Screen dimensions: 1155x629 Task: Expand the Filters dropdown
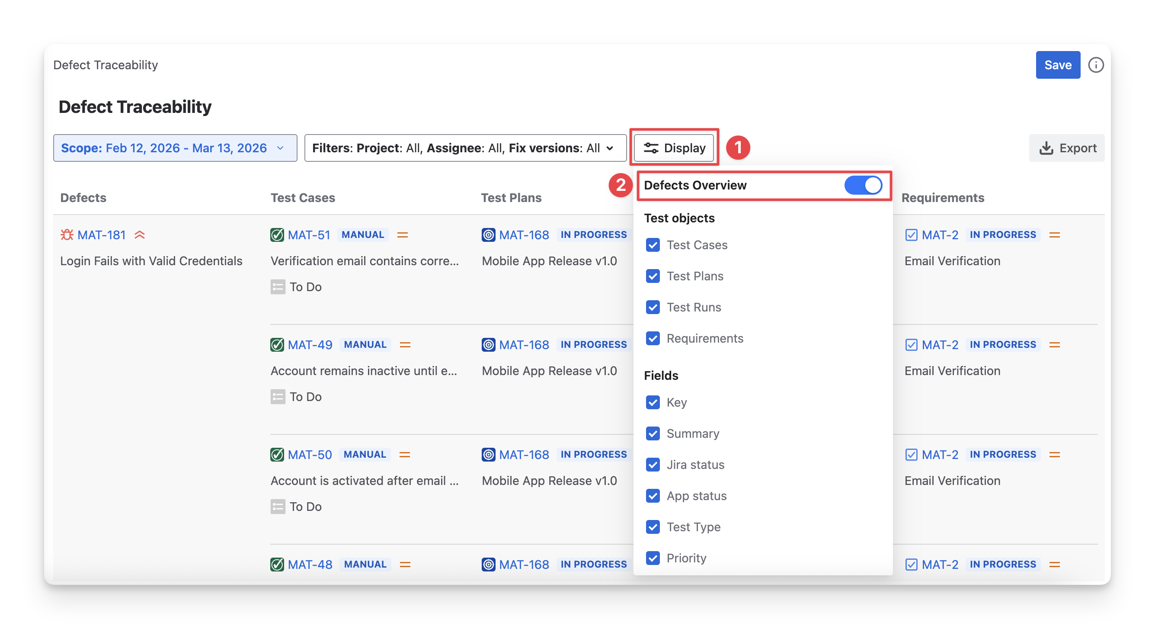click(x=465, y=148)
